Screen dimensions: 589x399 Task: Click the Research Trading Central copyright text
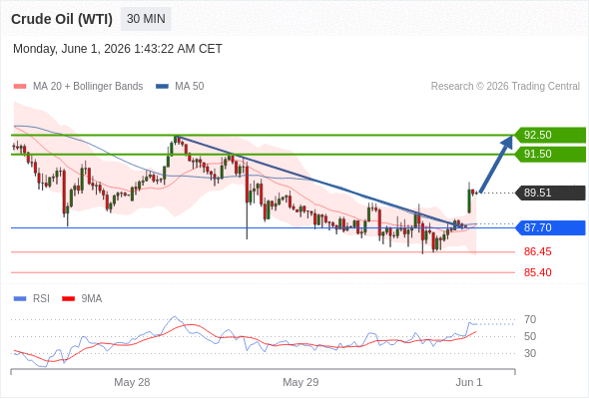tap(505, 87)
